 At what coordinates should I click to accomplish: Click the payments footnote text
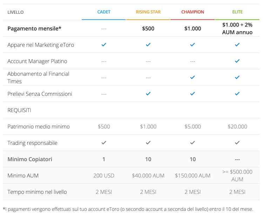[128, 209]
